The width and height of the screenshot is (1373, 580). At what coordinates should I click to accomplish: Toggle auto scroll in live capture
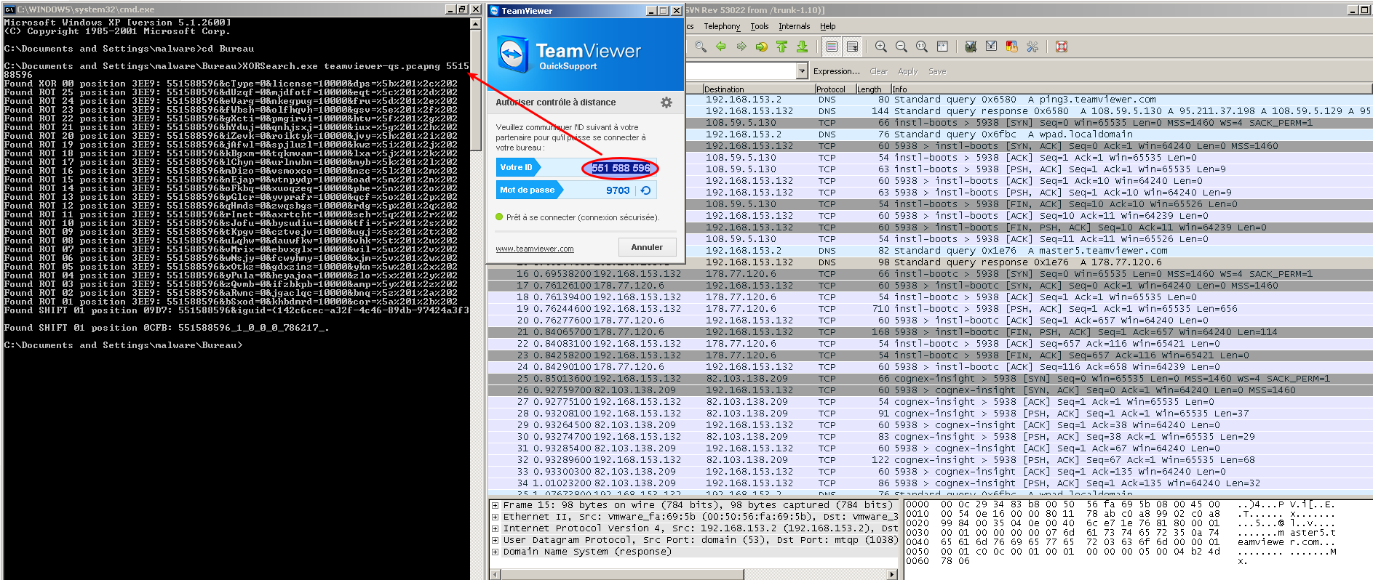tap(852, 47)
